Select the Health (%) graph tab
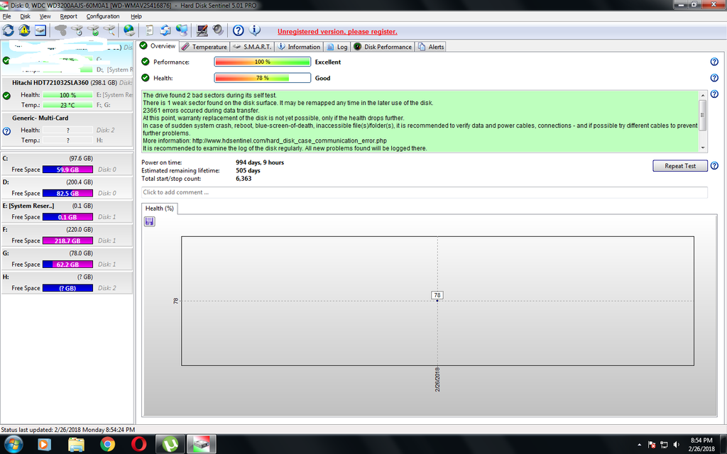The height and width of the screenshot is (454, 727). click(x=160, y=209)
